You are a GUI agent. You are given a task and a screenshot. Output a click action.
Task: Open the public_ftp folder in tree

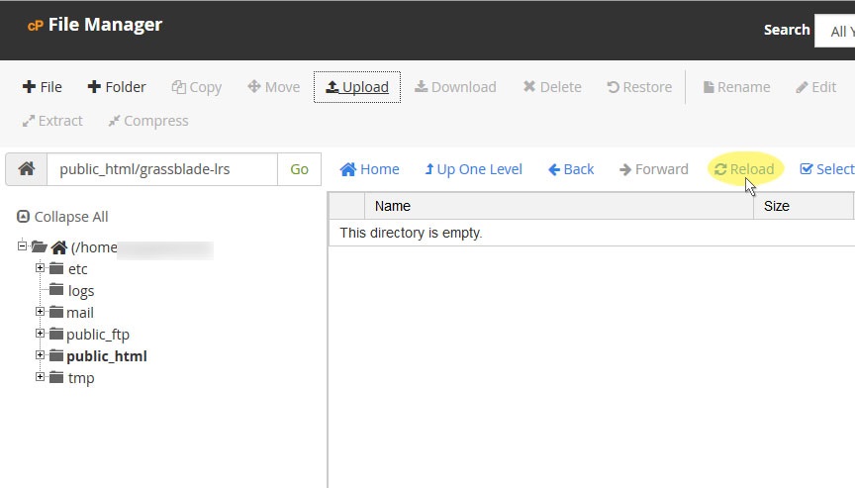[97, 335]
